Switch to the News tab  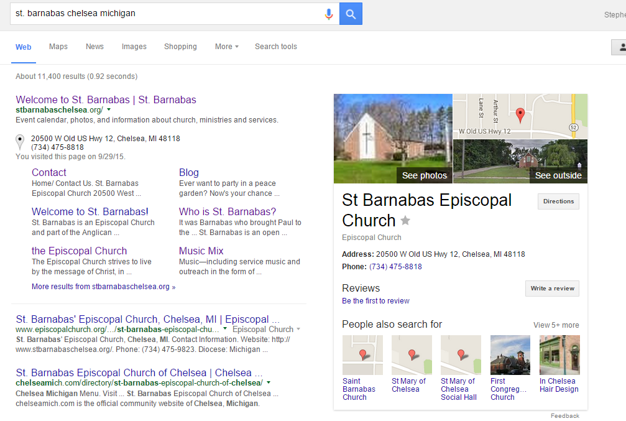(94, 47)
